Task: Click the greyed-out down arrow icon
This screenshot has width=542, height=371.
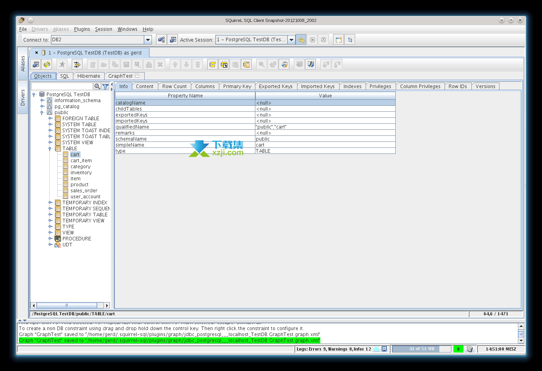Action: [x=186, y=65]
